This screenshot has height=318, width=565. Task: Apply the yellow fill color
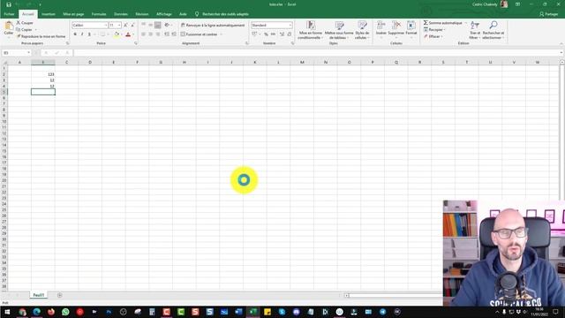point(117,34)
